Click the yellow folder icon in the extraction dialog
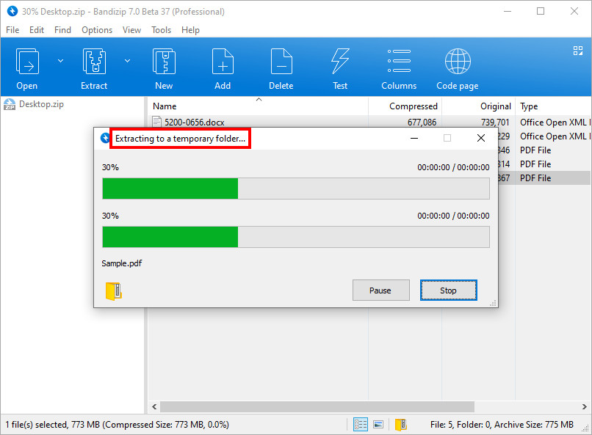The height and width of the screenshot is (435, 592). pos(113,291)
